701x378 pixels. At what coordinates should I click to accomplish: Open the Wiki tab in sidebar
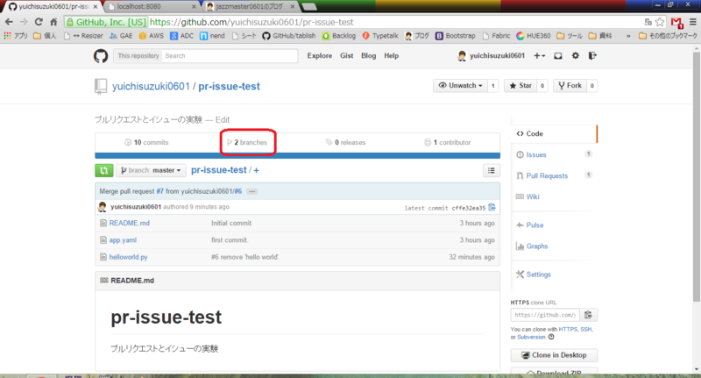coord(533,196)
